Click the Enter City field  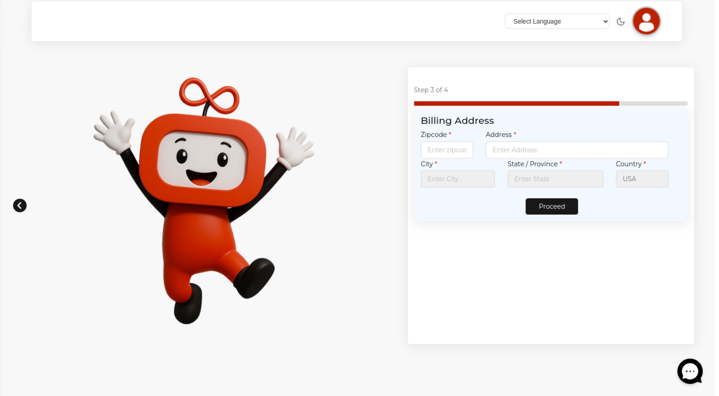click(x=457, y=179)
